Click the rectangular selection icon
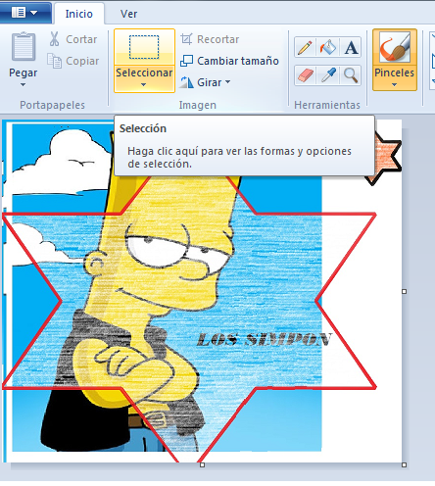Viewport: 435px width, 486px height. (x=144, y=47)
